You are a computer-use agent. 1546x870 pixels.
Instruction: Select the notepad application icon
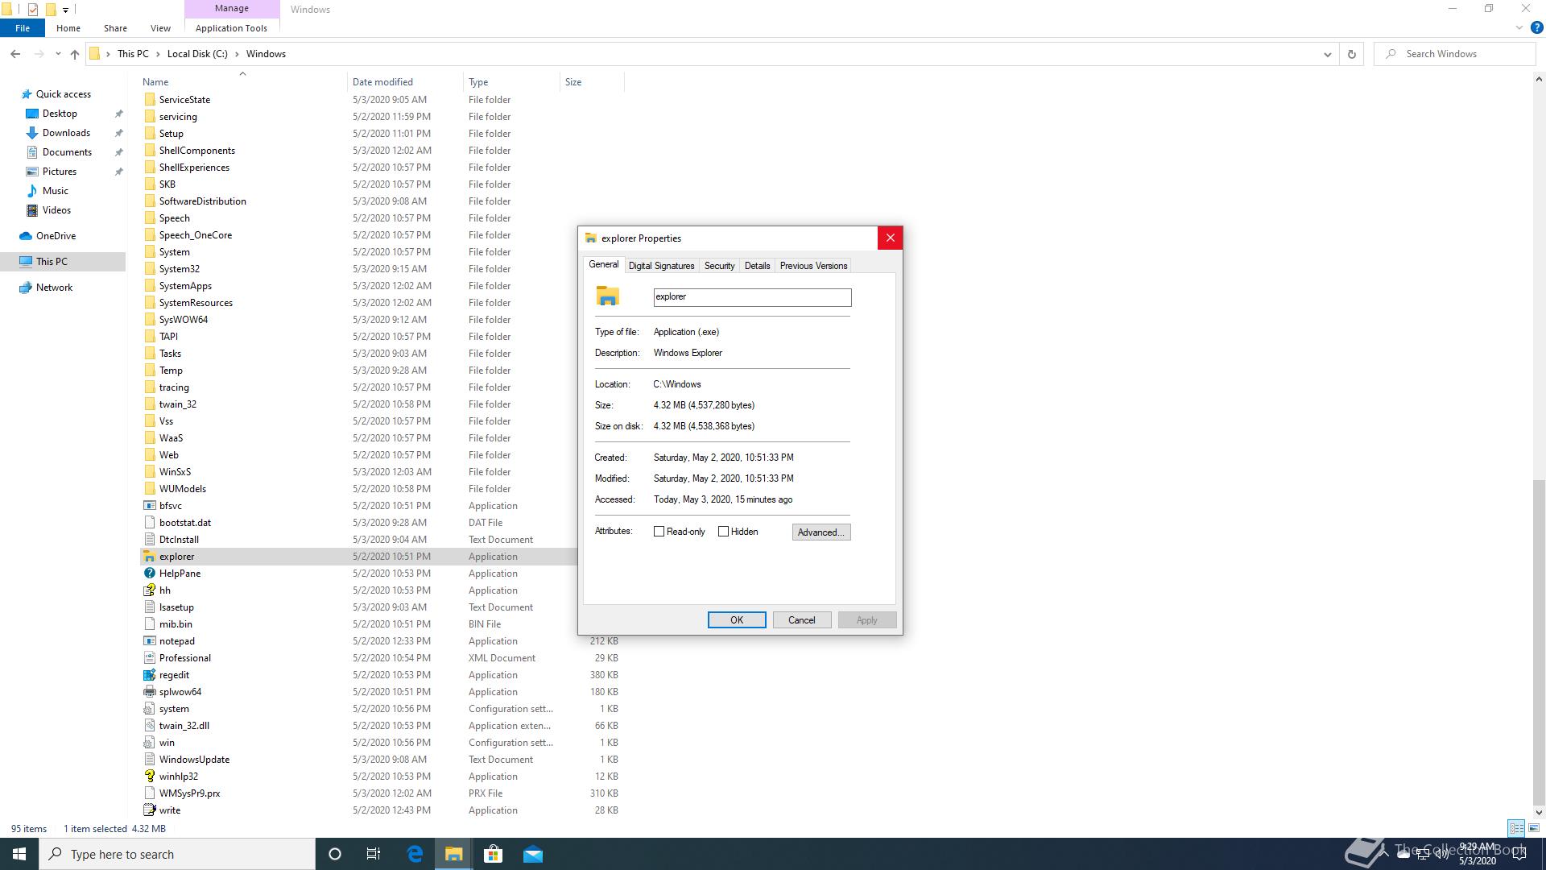click(x=149, y=641)
